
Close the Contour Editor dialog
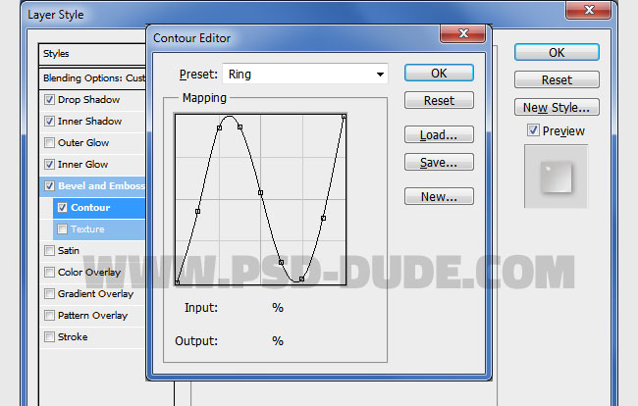(x=463, y=33)
